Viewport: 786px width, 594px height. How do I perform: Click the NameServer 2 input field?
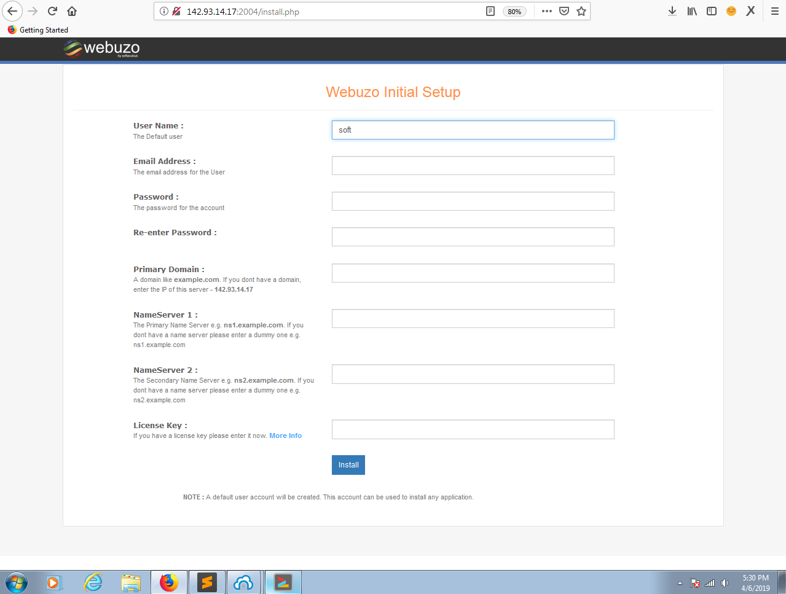[x=473, y=374]
